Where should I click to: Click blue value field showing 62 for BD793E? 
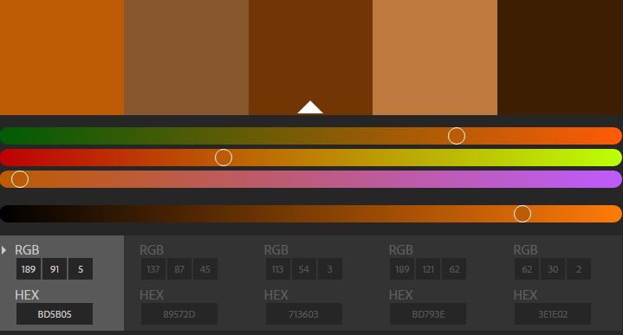coord(454,269)
